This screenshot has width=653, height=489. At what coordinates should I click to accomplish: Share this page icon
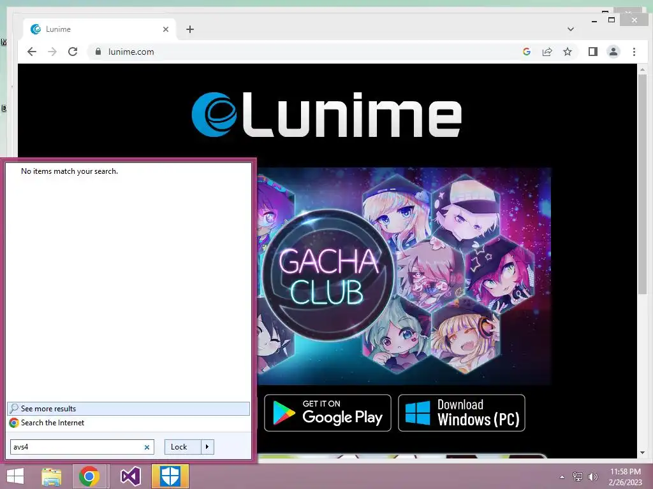(x=547, y=52)
